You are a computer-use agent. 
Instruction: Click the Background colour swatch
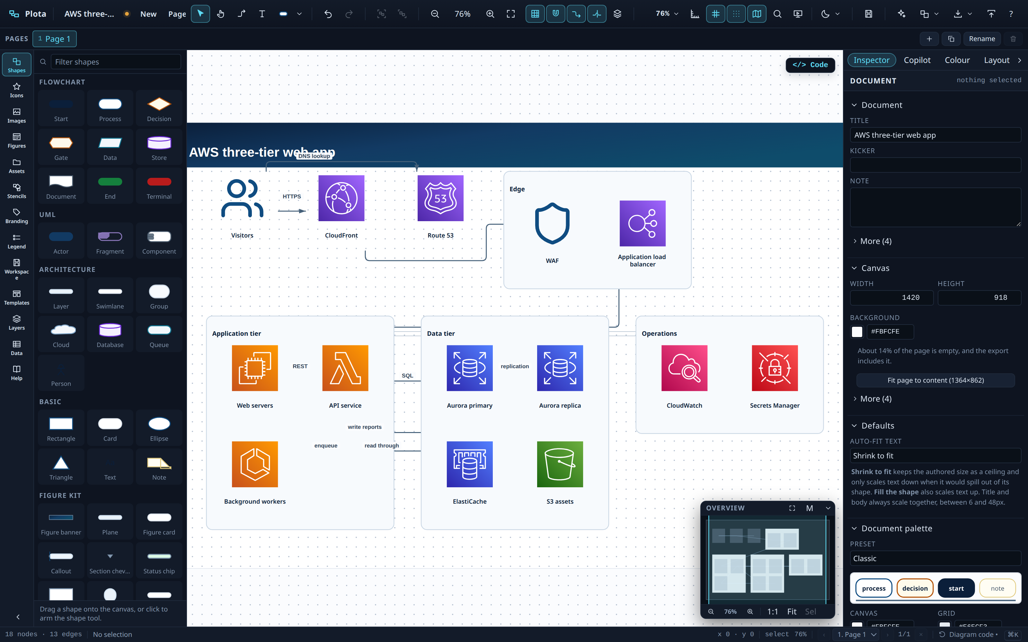857,332
